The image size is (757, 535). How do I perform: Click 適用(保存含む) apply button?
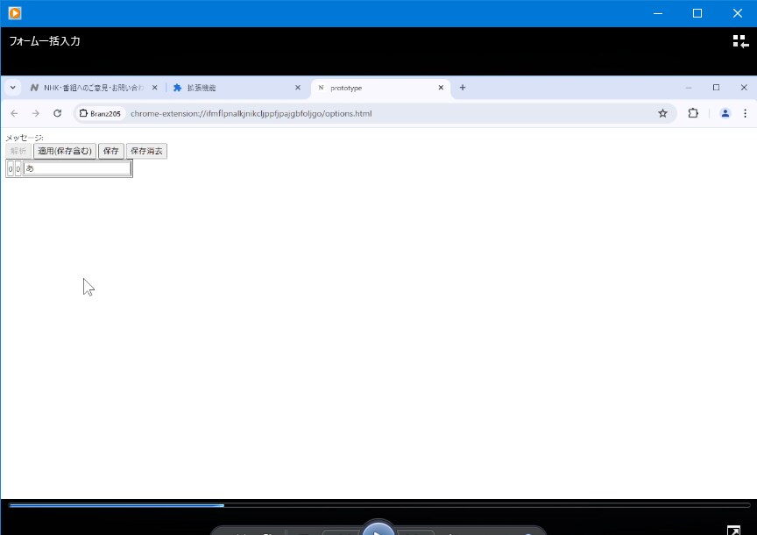coord(65,151)
